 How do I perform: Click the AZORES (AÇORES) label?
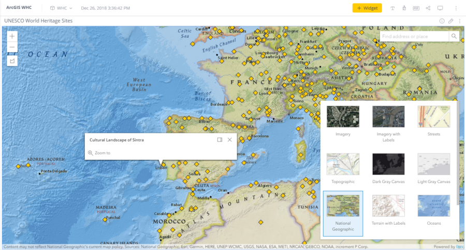(x=46, y=159)
